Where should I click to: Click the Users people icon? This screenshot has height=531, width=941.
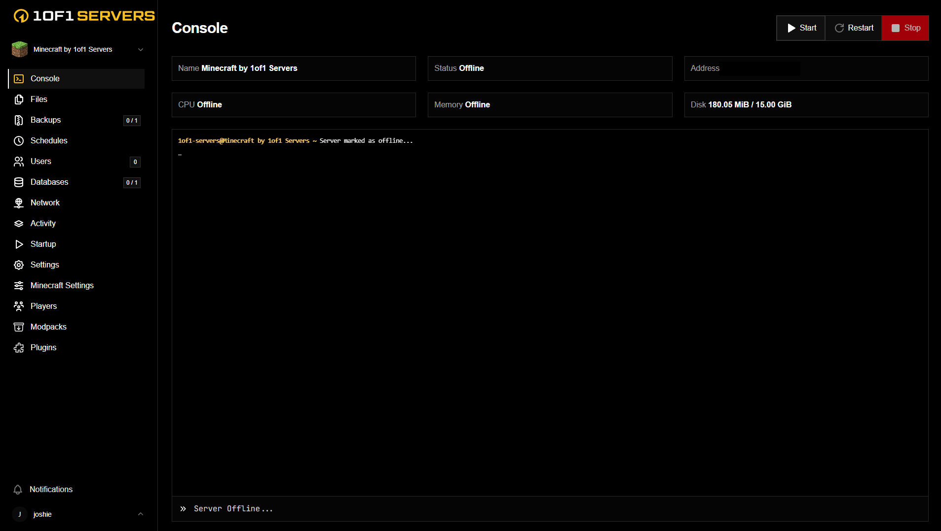(19, 162)
